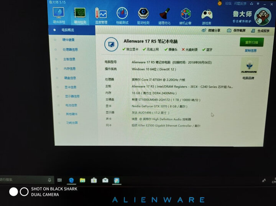
Task: Click the 16 GB DDR4 2400MHz memory value
Action: pyautogui.click(x=154, y=93)
